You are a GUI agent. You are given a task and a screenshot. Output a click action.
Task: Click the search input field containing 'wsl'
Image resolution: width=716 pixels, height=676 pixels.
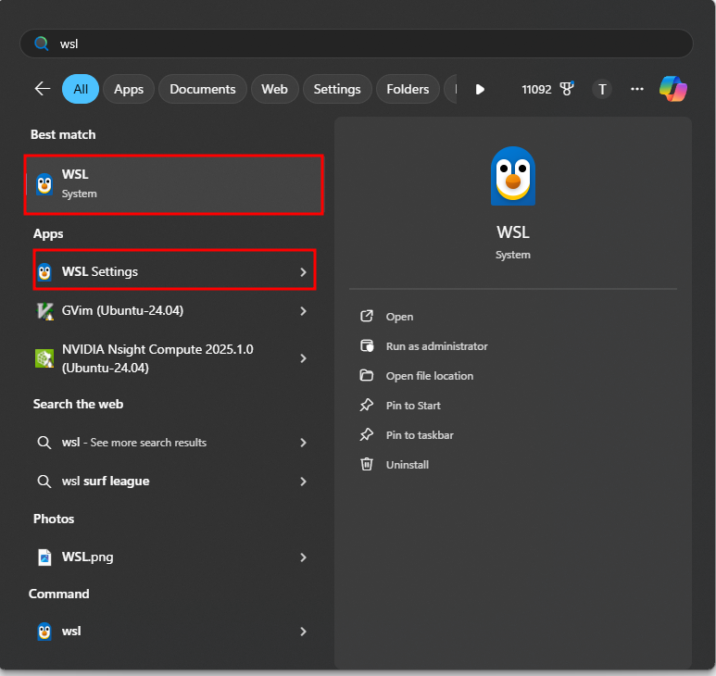click(357, 44)
